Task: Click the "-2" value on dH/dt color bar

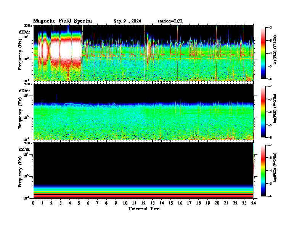Action: point(270,28)
